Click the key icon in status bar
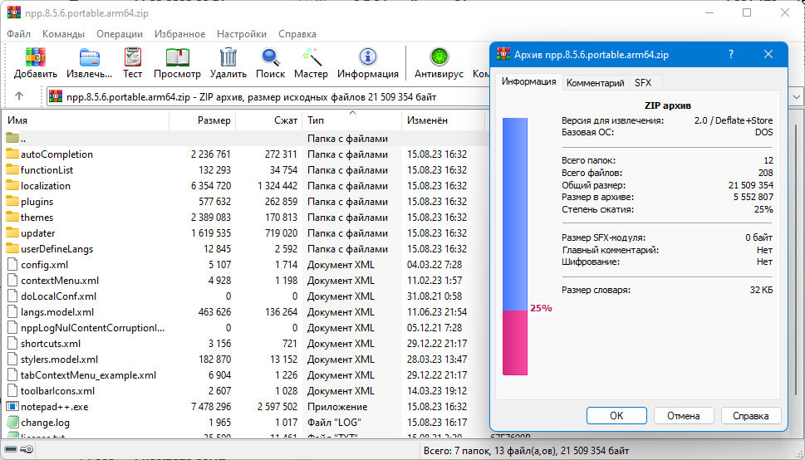The image size is (805, 460). (27, 450)
